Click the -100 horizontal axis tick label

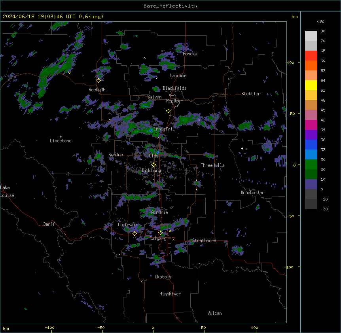[49, 327]
